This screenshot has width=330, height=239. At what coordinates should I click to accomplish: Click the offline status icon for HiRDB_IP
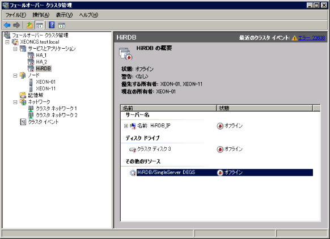pyautogui.click(x=220, y=126)
